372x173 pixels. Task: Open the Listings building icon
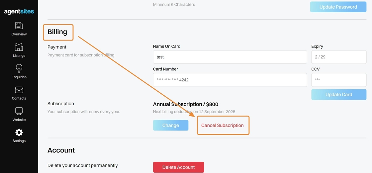(19, 47)
